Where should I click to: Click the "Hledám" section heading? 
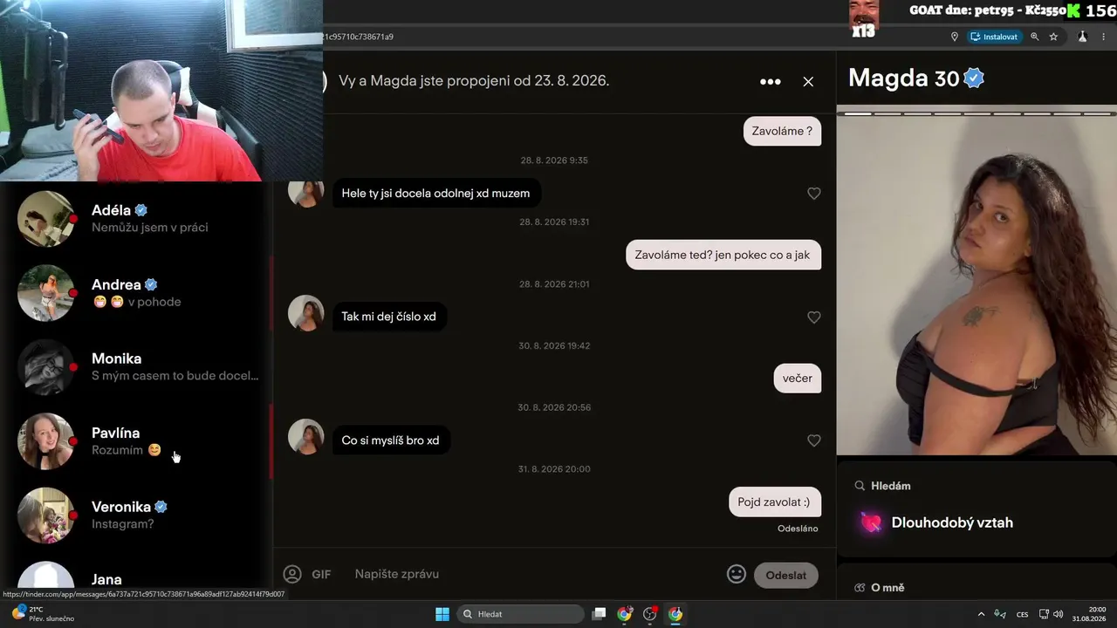[890, 486]
